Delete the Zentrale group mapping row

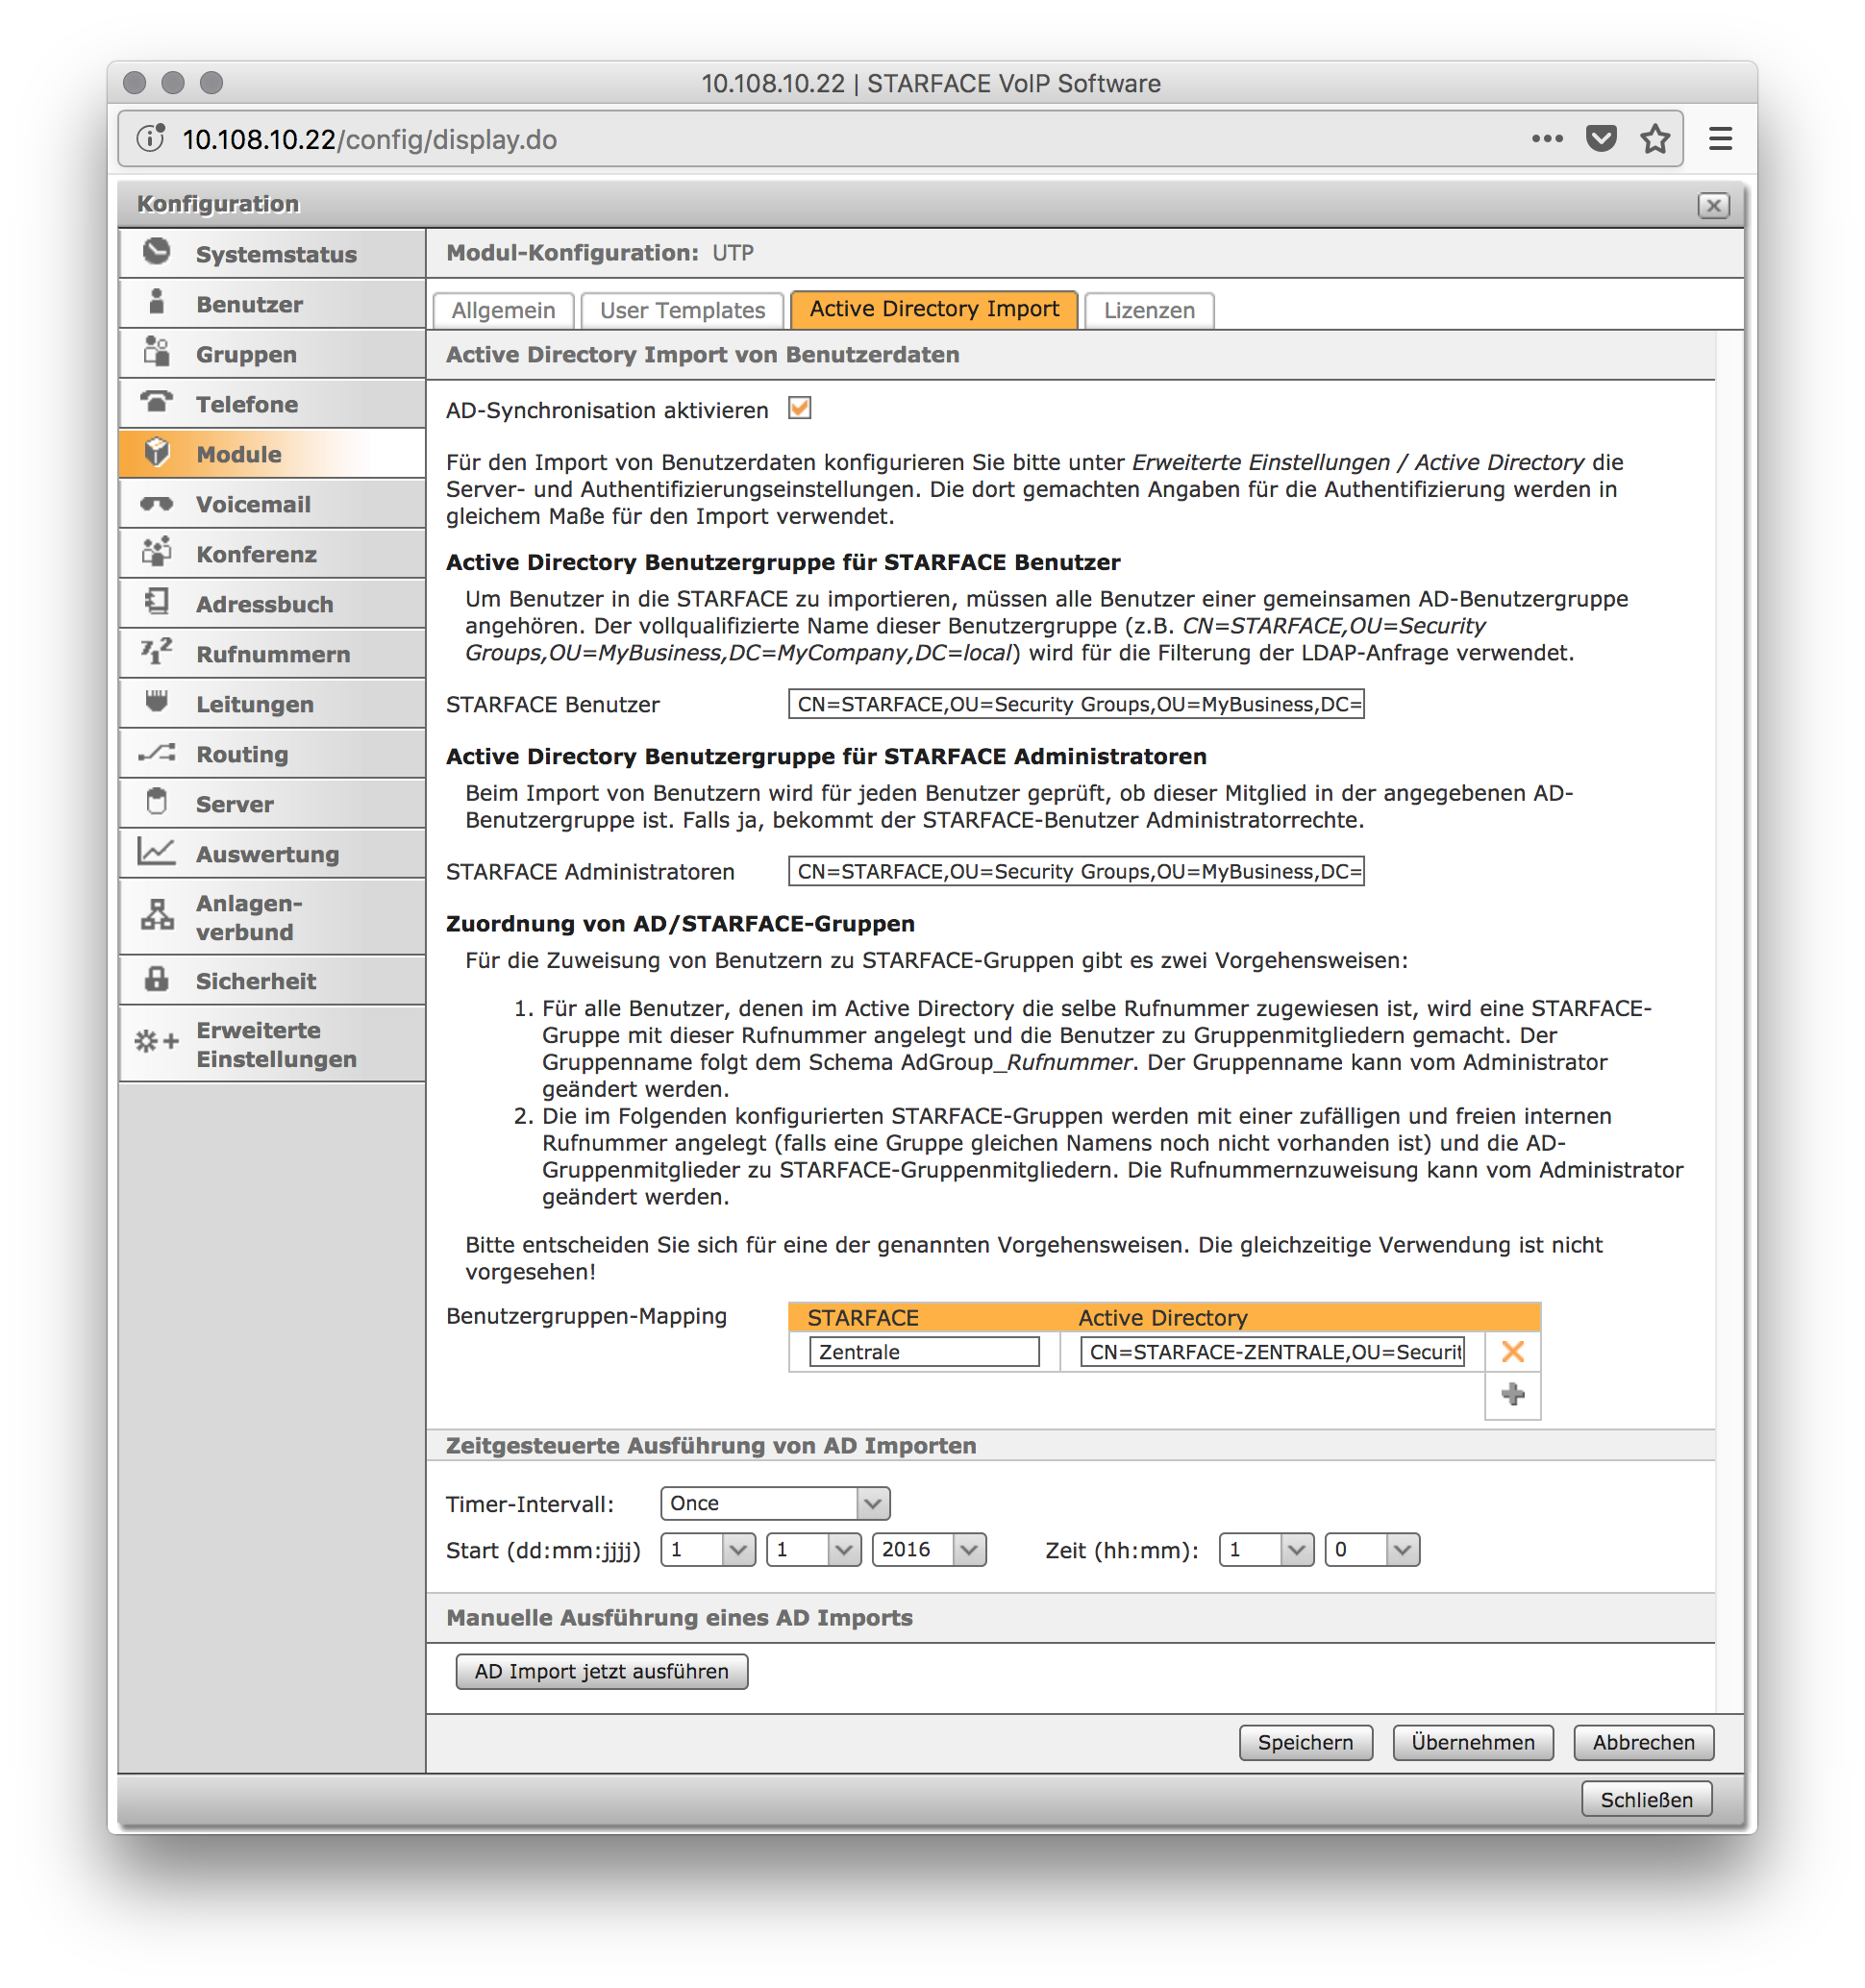[1513, 1352]
